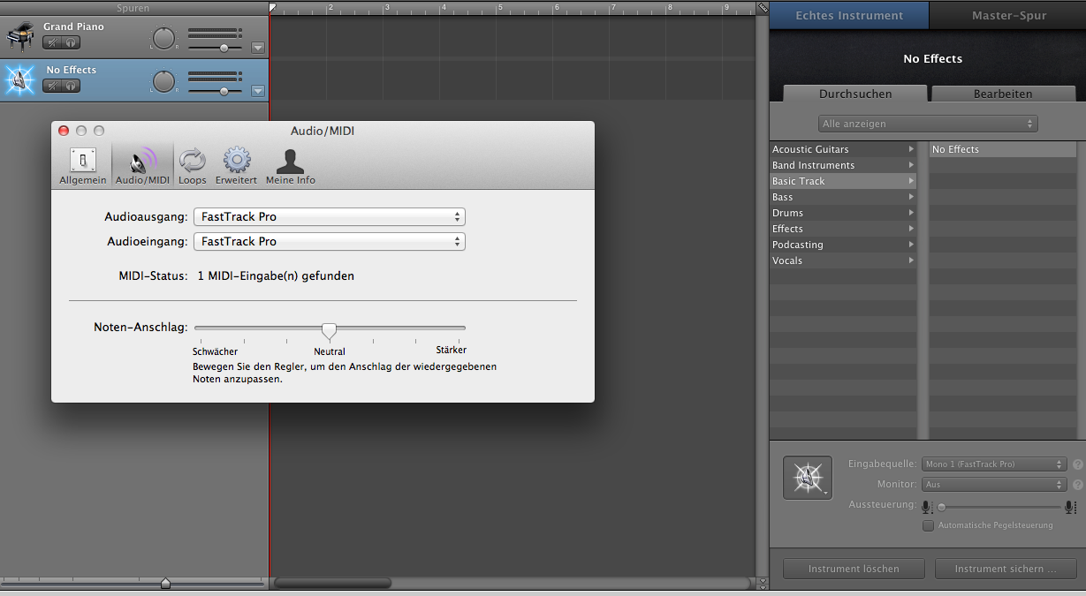Open the Loops preferences pane

click(x=192, y=165)
